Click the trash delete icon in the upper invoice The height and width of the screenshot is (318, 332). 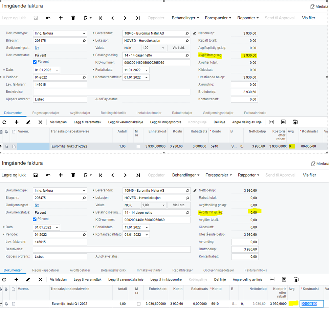[73, 18]
